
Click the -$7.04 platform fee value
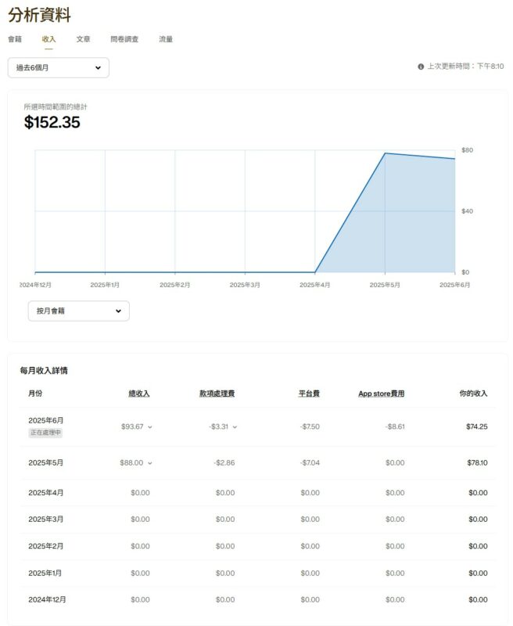coord(310,462)
